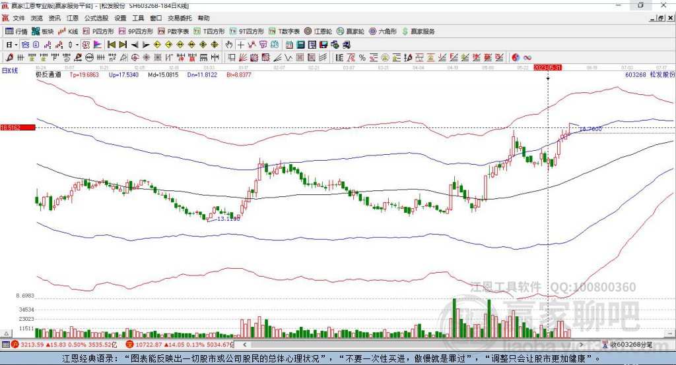The image size is (676, 365).
Task: Click the first yellow diamond arrow icon
Action: [x=157, y=45]
